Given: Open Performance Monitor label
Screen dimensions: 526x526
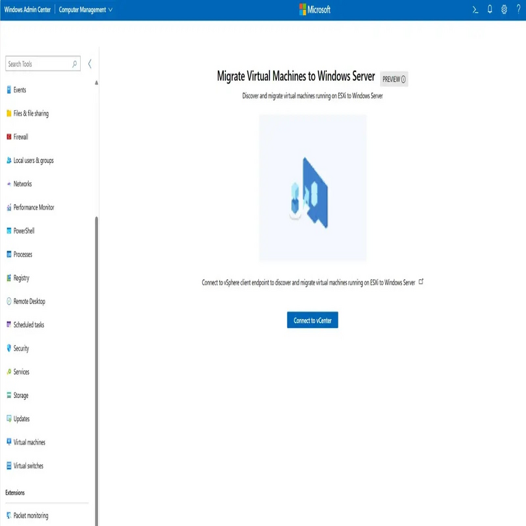Looking at the screenshot, I should [34, 208].
